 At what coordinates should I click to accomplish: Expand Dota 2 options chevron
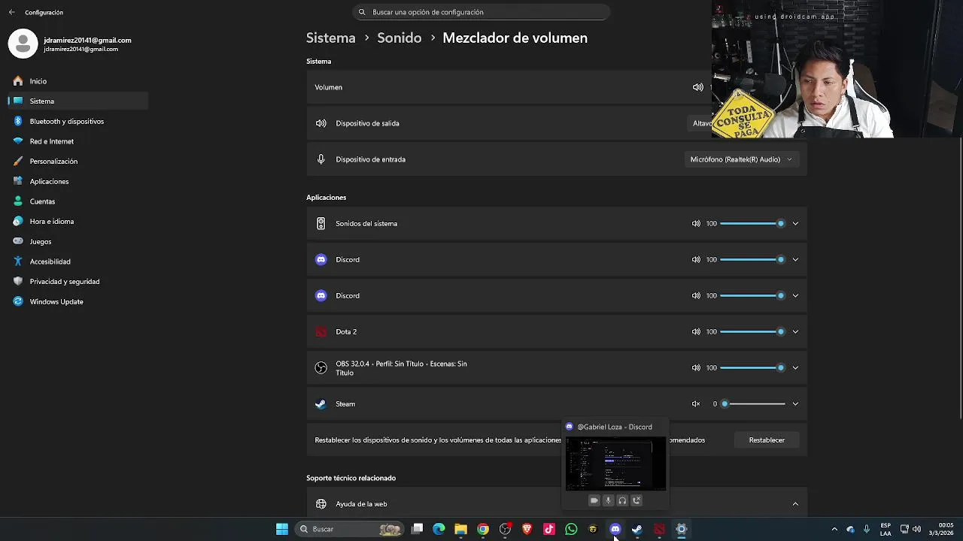click(x=795, y=331)
